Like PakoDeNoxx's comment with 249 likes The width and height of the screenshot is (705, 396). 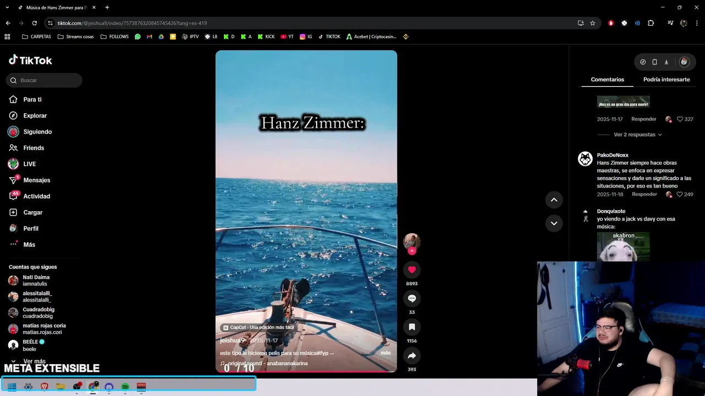pyautogui.click(x=680, y=194)
